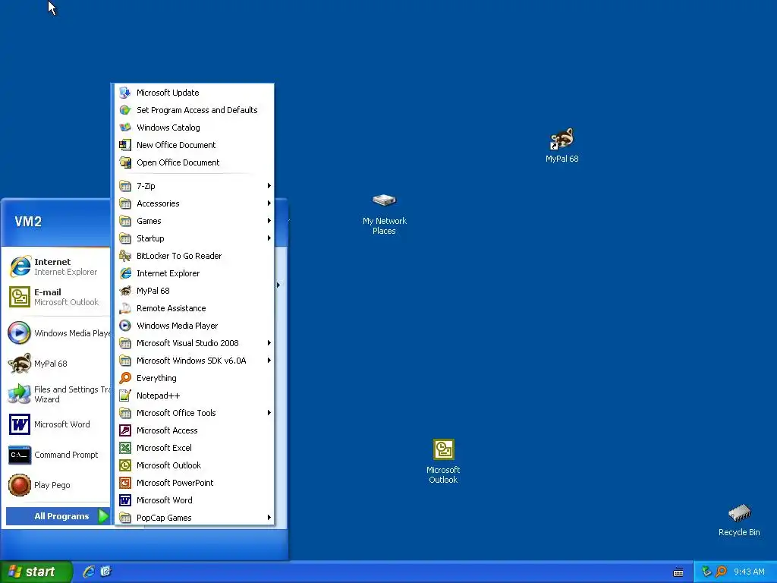Expand Microsoft Office Tools submenu arrow
This screenshot has width=777, height=583.
tap(269, 413)
